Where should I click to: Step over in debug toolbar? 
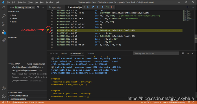(x=93, y=7)
